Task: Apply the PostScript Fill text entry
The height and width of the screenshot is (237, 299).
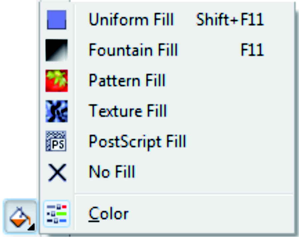Action: click(x=137, y=141)
